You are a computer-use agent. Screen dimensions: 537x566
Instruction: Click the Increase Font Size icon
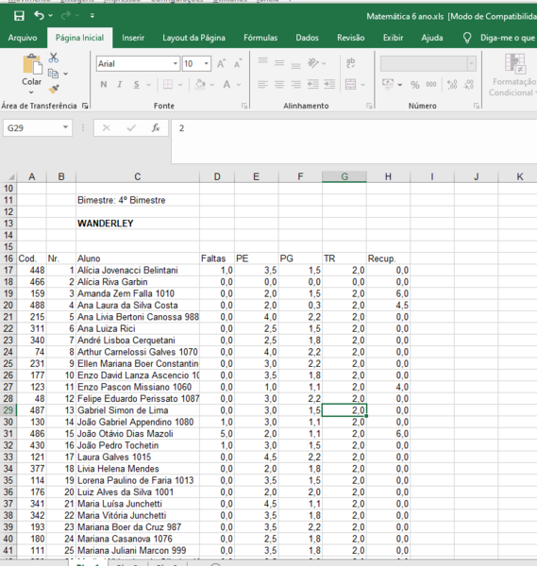pyautogui.click(x=222, y=64)
